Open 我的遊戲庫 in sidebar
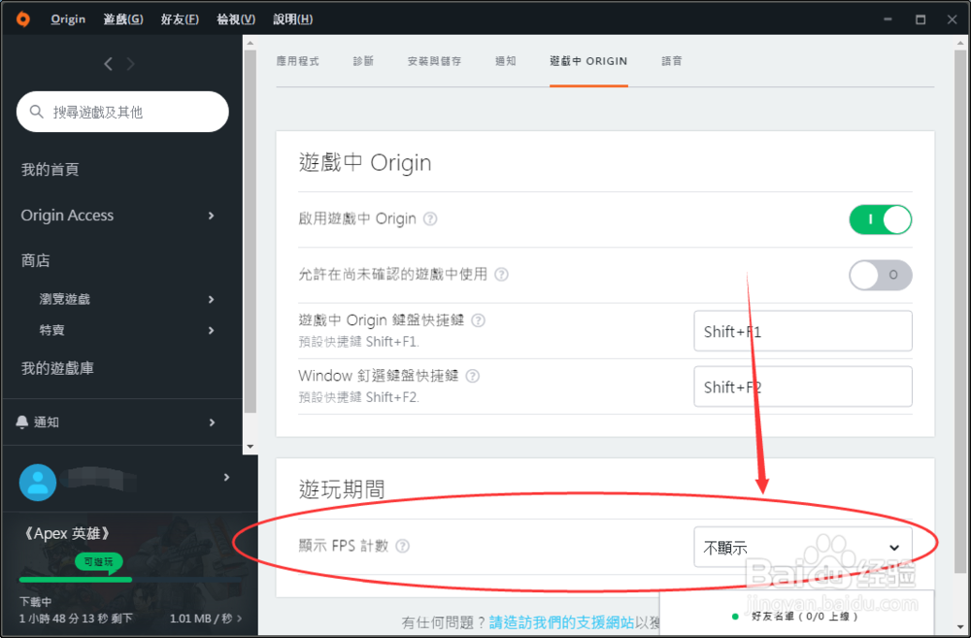This screenshot has height=638, width=971. [57, 368]
